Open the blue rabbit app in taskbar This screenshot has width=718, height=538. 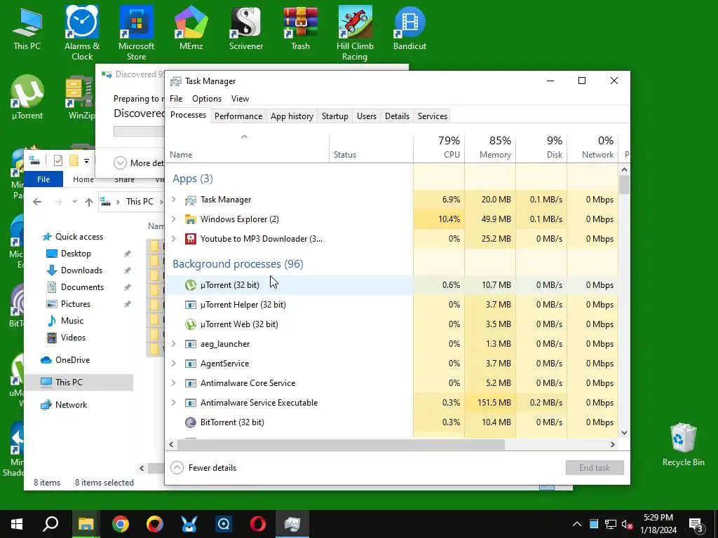coord(189,524)
